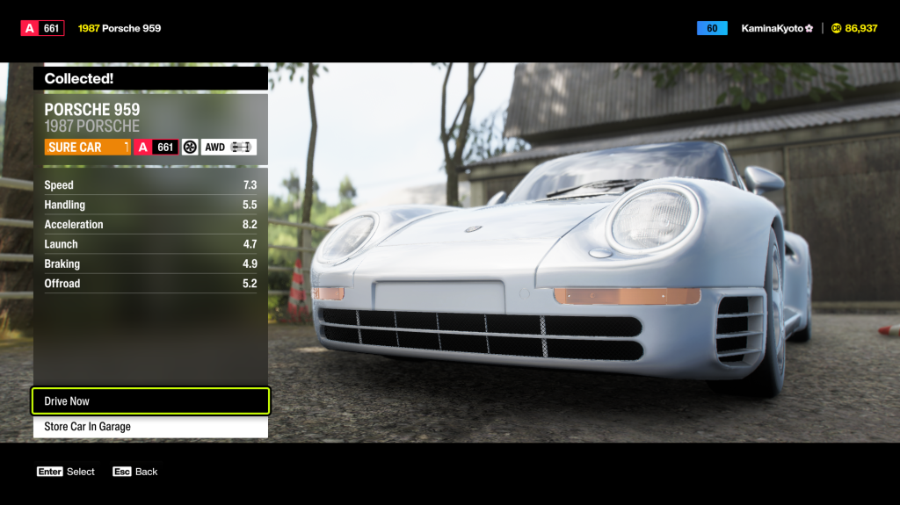The image size is (900, 505).
Task: Click the Offroad 5.2 stat row
Action: click(150, 284)
